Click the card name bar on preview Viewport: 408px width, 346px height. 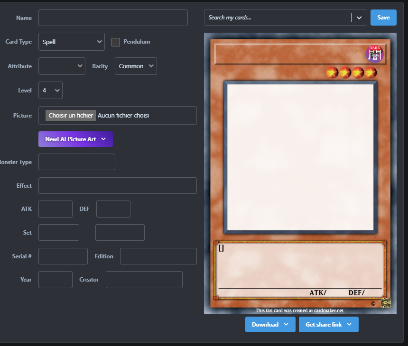click(x=300, y=54)
